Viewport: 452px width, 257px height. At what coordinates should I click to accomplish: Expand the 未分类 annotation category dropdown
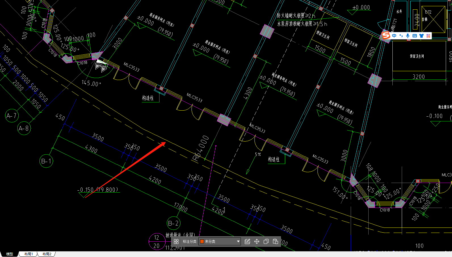coord(220,241)
